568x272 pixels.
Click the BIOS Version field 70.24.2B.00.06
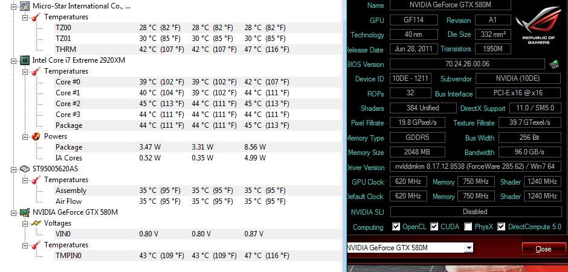pyautogui.click(x=467, y=64)
